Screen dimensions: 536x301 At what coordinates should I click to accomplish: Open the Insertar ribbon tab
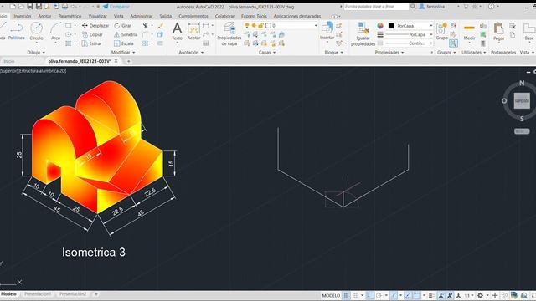pyautogui.click(x=23, y=16)
